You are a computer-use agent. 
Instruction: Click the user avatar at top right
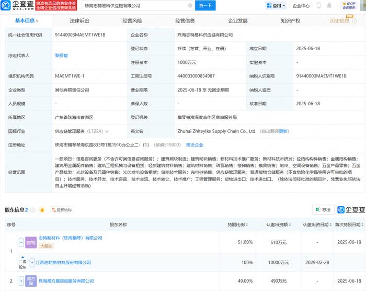coord(363,5)
